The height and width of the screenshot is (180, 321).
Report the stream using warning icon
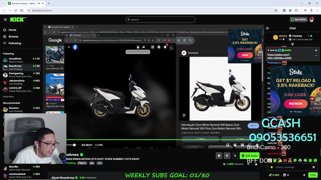coord(256,164)
